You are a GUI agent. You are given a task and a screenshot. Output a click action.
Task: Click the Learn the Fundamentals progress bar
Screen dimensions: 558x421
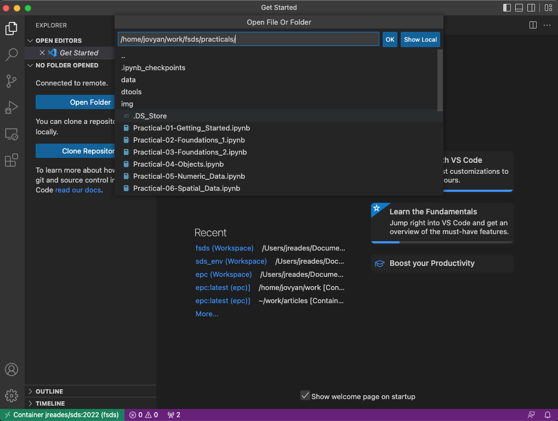442,242
